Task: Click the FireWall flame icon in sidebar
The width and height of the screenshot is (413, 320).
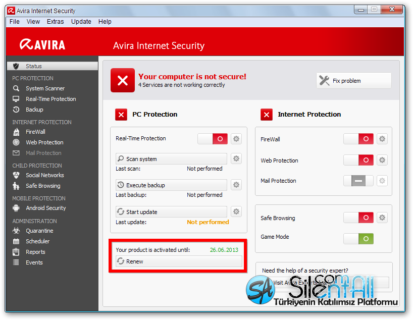Action: [x=16, y=132]
